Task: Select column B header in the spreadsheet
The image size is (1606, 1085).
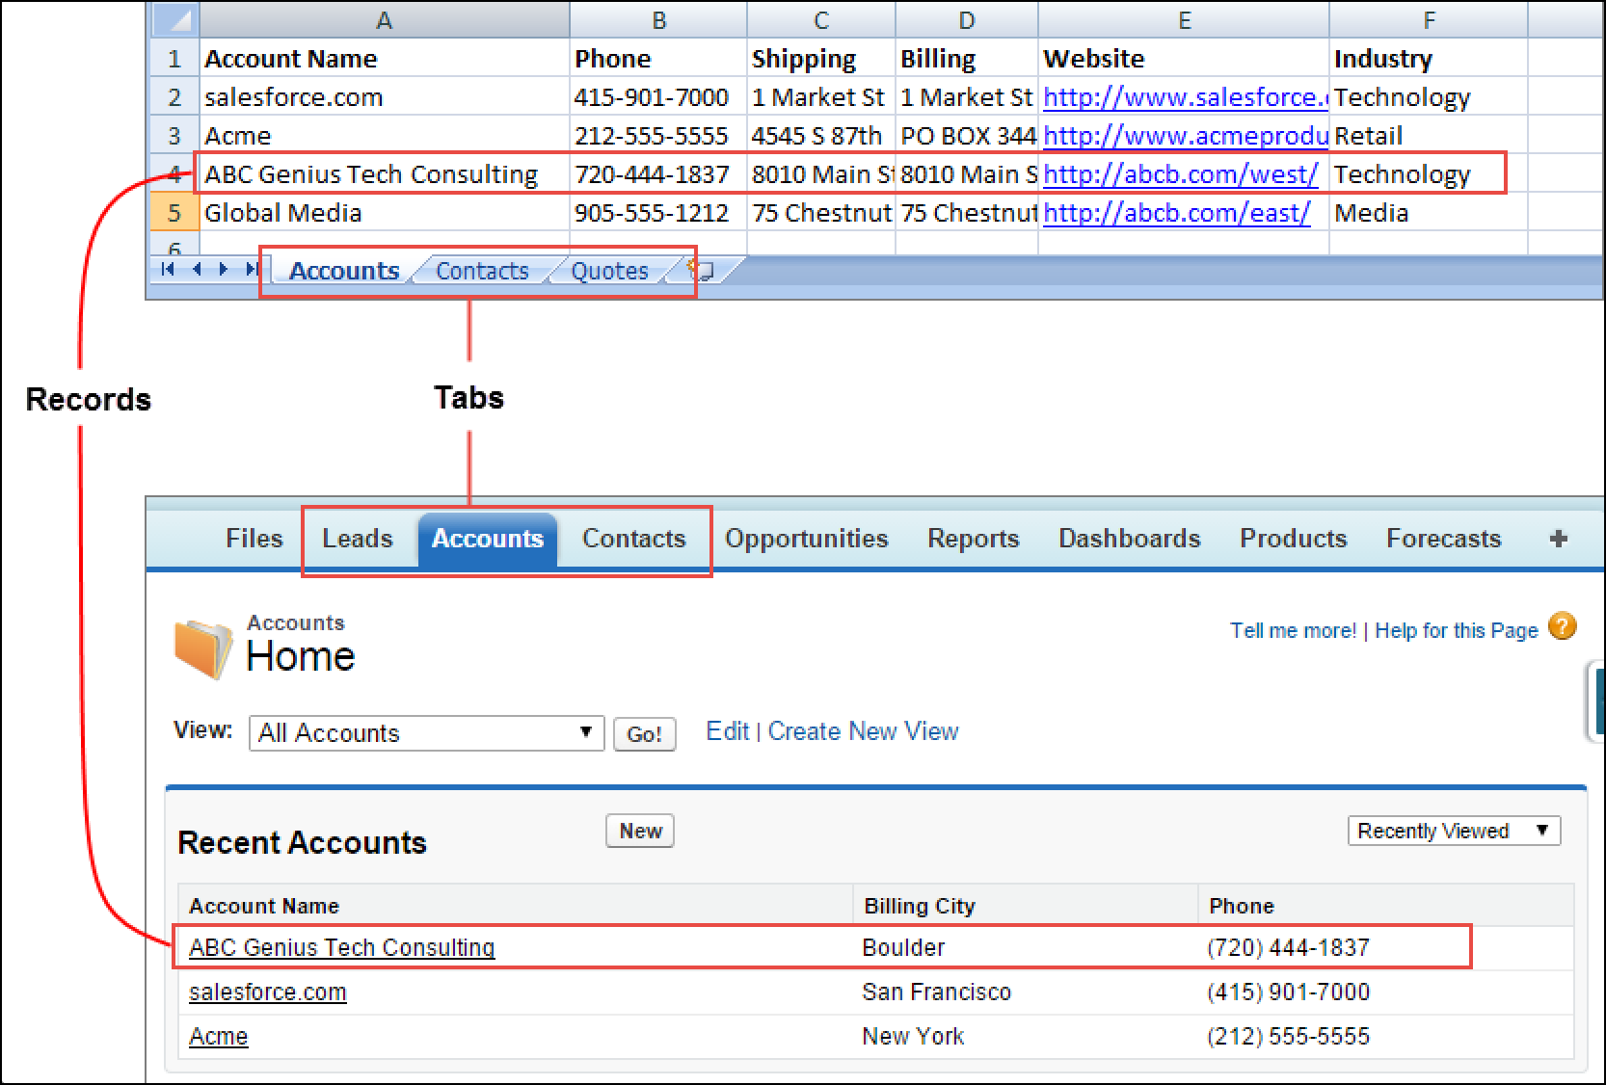Action: coord(659,19)
